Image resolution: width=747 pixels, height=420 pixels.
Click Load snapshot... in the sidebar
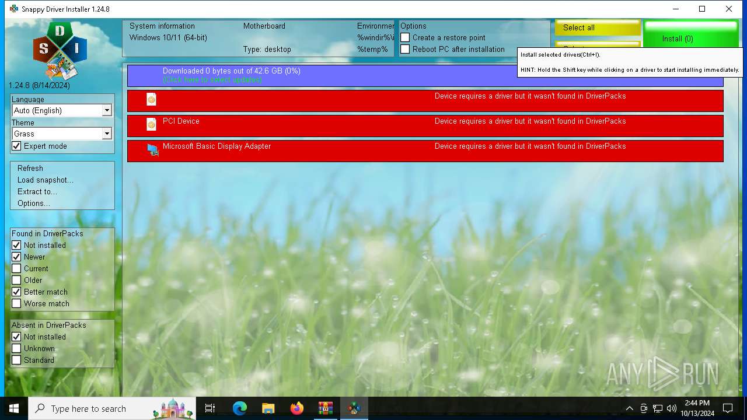tap(46, 180)
